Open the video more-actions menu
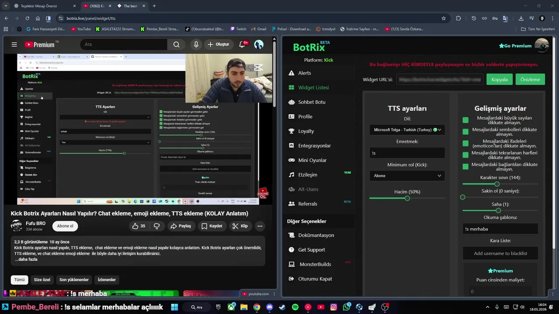 click(260, 226)
